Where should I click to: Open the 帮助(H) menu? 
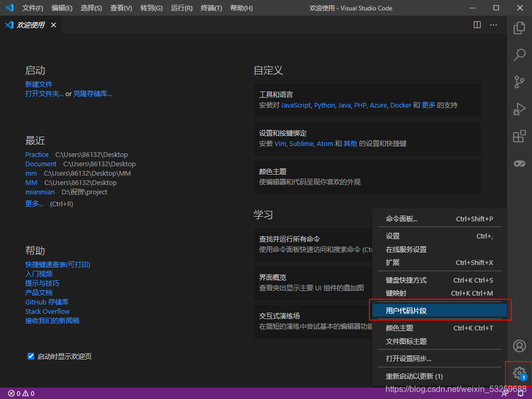241,8
